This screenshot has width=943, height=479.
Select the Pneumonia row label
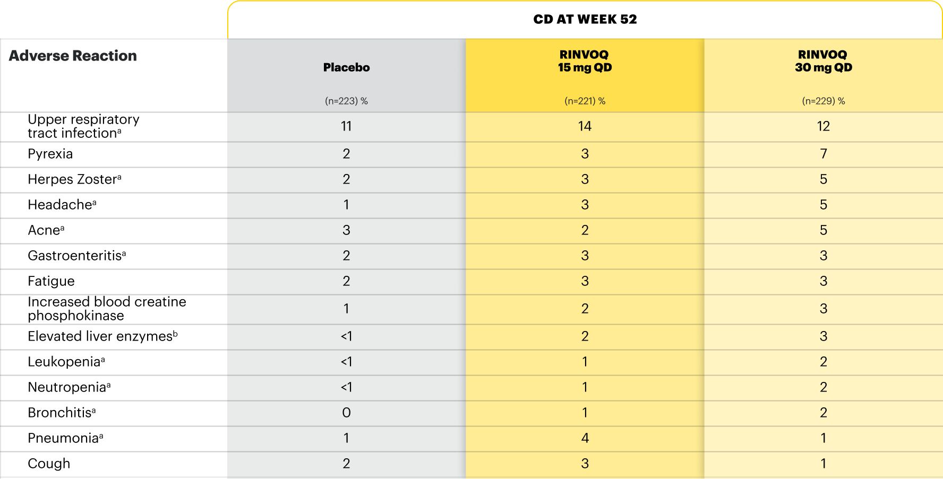pos(65,438)
